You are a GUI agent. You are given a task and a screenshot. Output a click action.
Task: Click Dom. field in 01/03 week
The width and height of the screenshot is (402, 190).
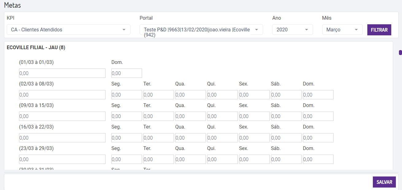point(126,73)
